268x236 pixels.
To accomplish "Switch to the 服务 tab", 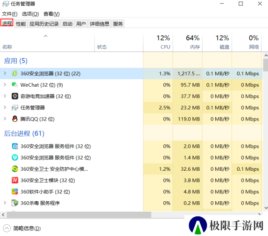I will click(x=118, y=24).
